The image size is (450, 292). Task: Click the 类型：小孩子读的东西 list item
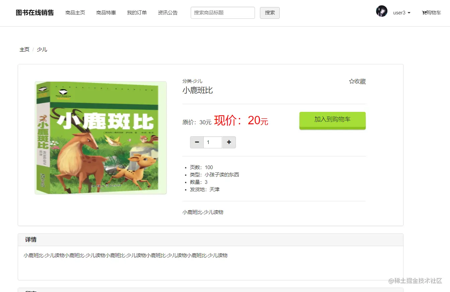pos(214,175)
